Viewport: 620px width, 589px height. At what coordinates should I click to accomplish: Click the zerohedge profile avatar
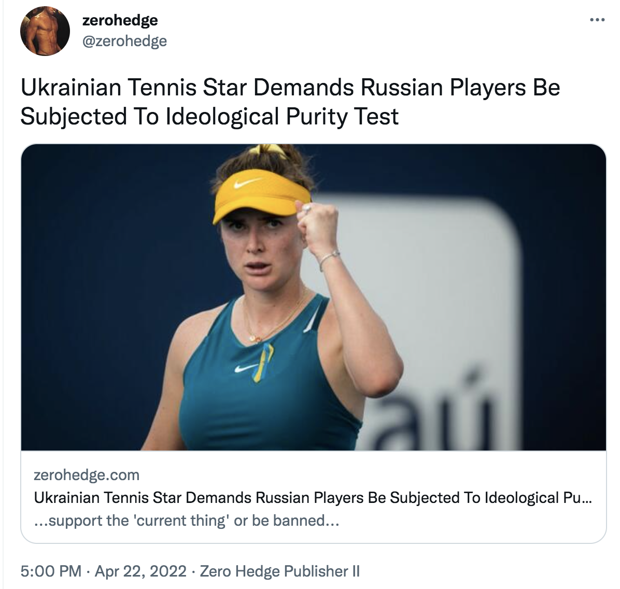(45, 31)
